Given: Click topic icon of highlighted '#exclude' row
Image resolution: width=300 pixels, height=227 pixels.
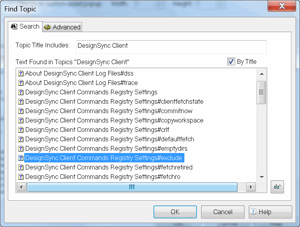Looking at the screenshot, I should tap(21, 158).
